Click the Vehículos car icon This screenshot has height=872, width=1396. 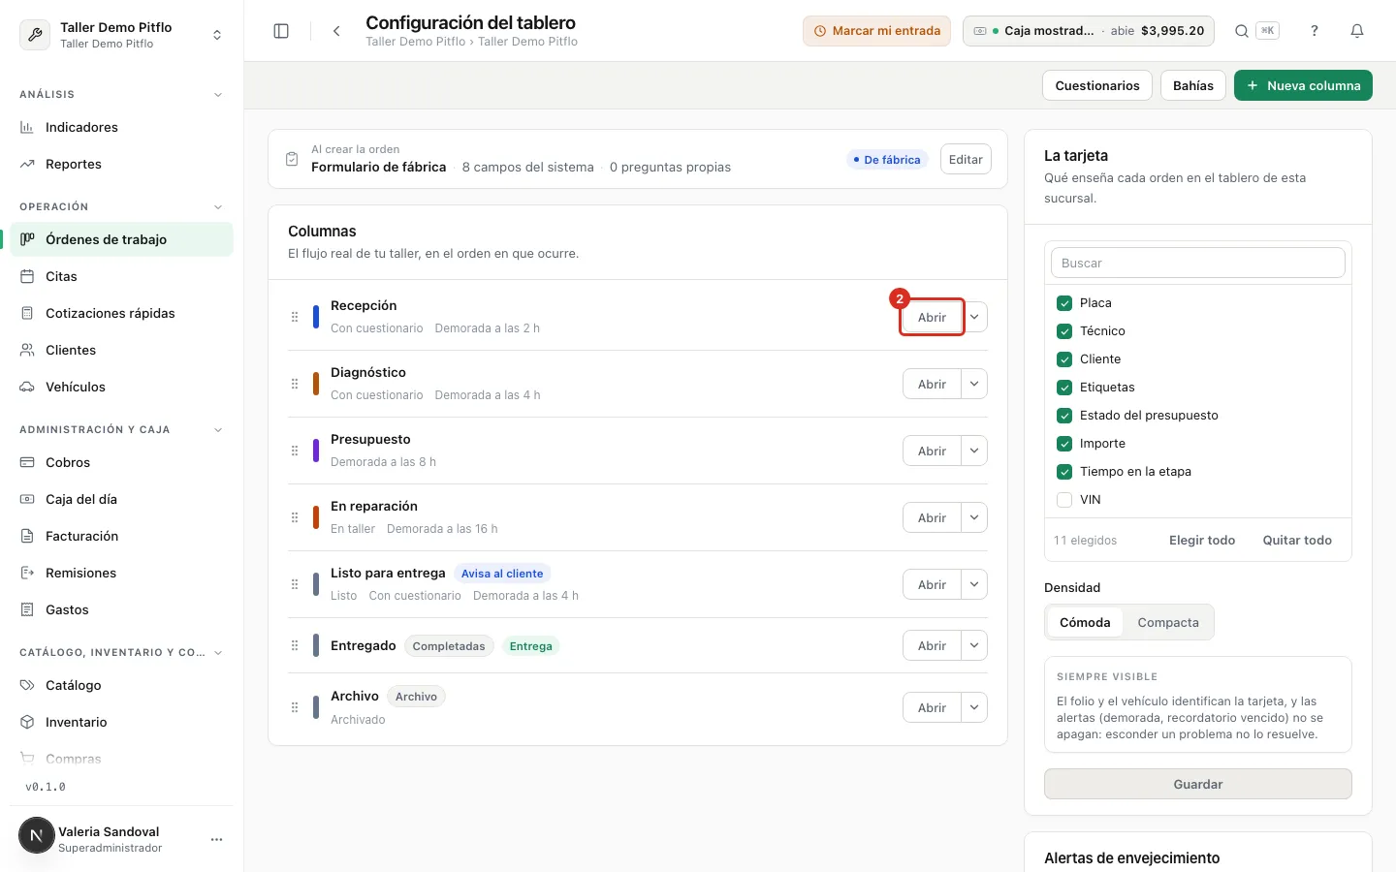point(27,387)
